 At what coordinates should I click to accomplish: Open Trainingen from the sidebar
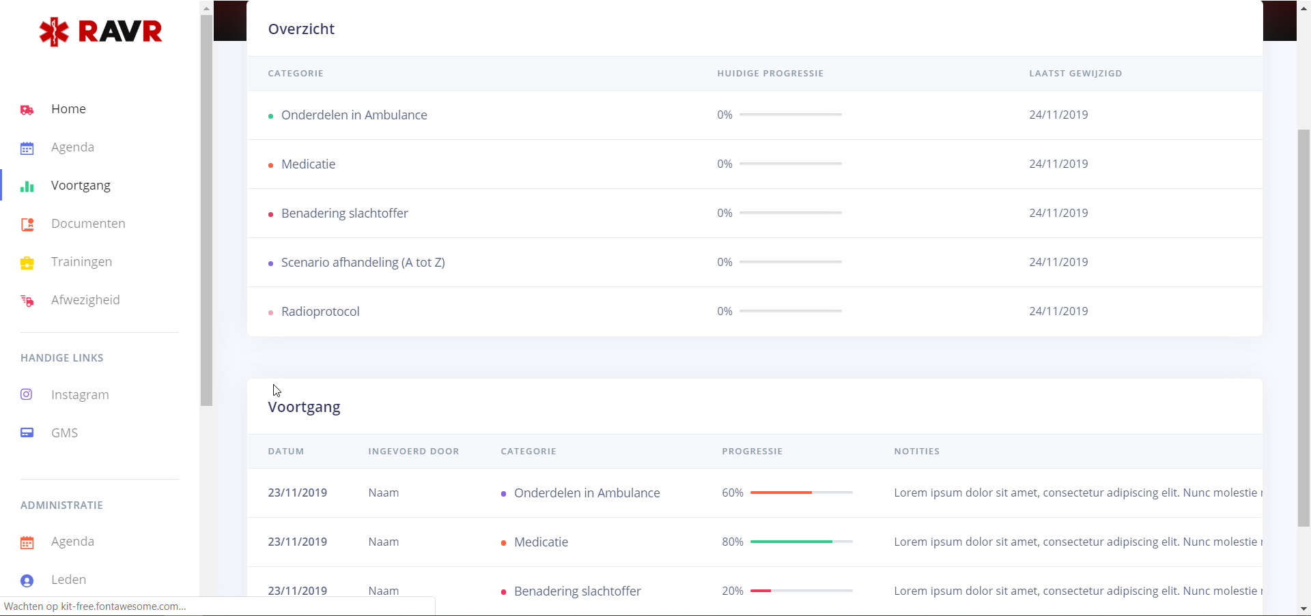pos(81,262)
